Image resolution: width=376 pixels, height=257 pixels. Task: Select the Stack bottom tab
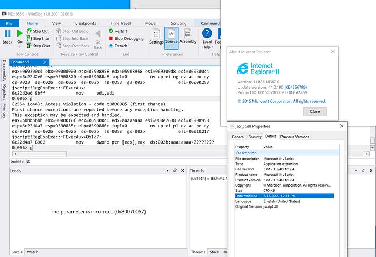tap(214, 252)
